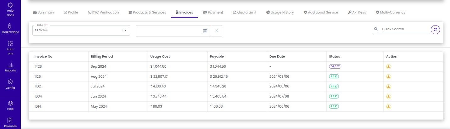Open the Additional Service tab
The height and width of the screenshot is (129, 450).
(x=321, y=12)
